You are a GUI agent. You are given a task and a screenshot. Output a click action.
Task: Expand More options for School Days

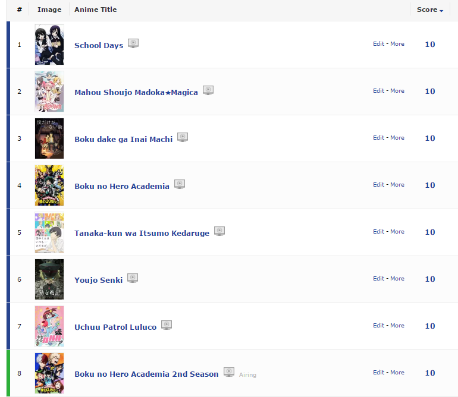coord(397,44)
